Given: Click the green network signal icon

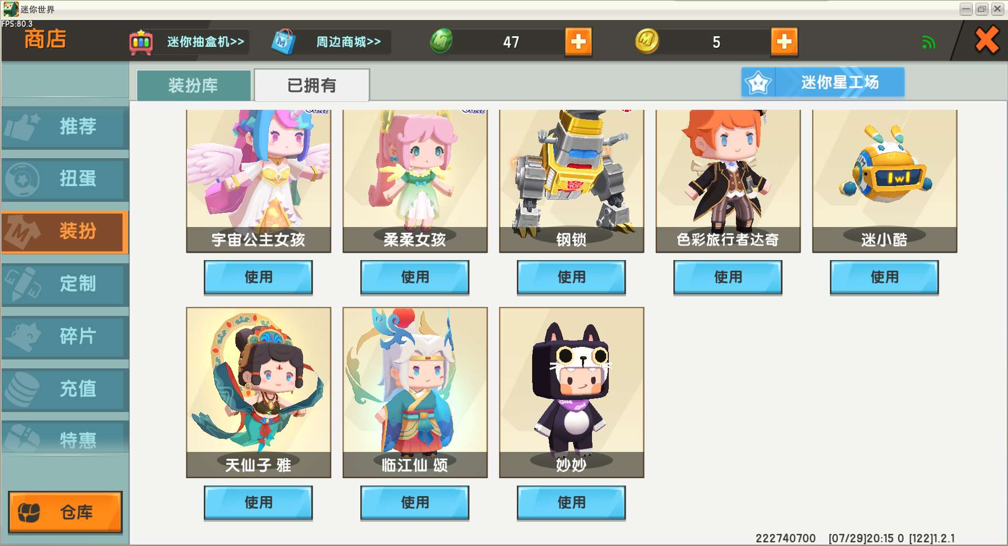Looking at the screenshot, I should 928,42.
